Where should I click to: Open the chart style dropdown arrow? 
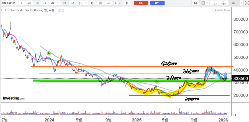click(x=86, y=3)
